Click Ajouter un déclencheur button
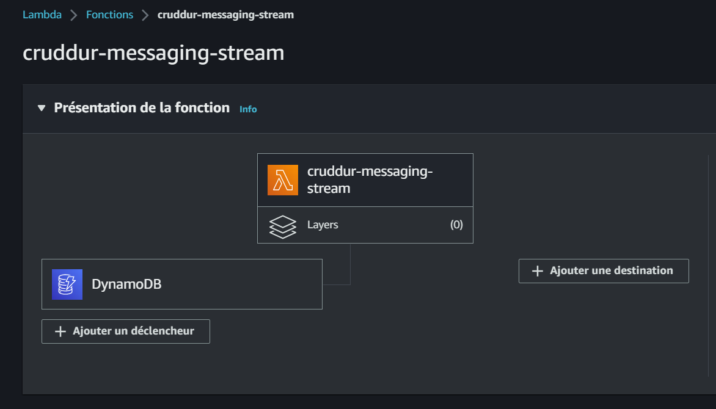Screen dimensions: 716x409 pyautogui.click(x=126, y=331)
